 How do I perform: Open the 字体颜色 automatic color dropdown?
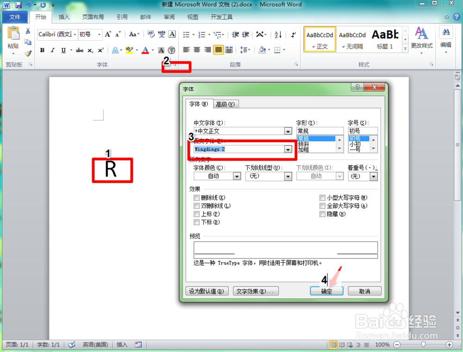pyautogui.click(x=237, y=176)
